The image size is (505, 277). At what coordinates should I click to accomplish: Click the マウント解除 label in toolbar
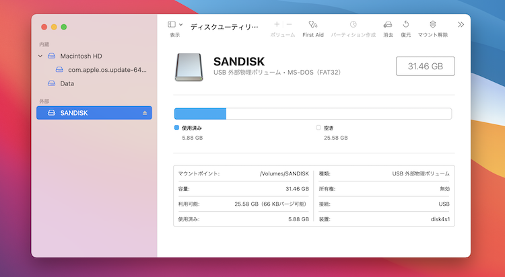click(433, 35)
